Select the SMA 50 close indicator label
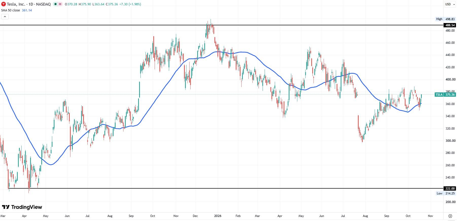 coord(10,10)
